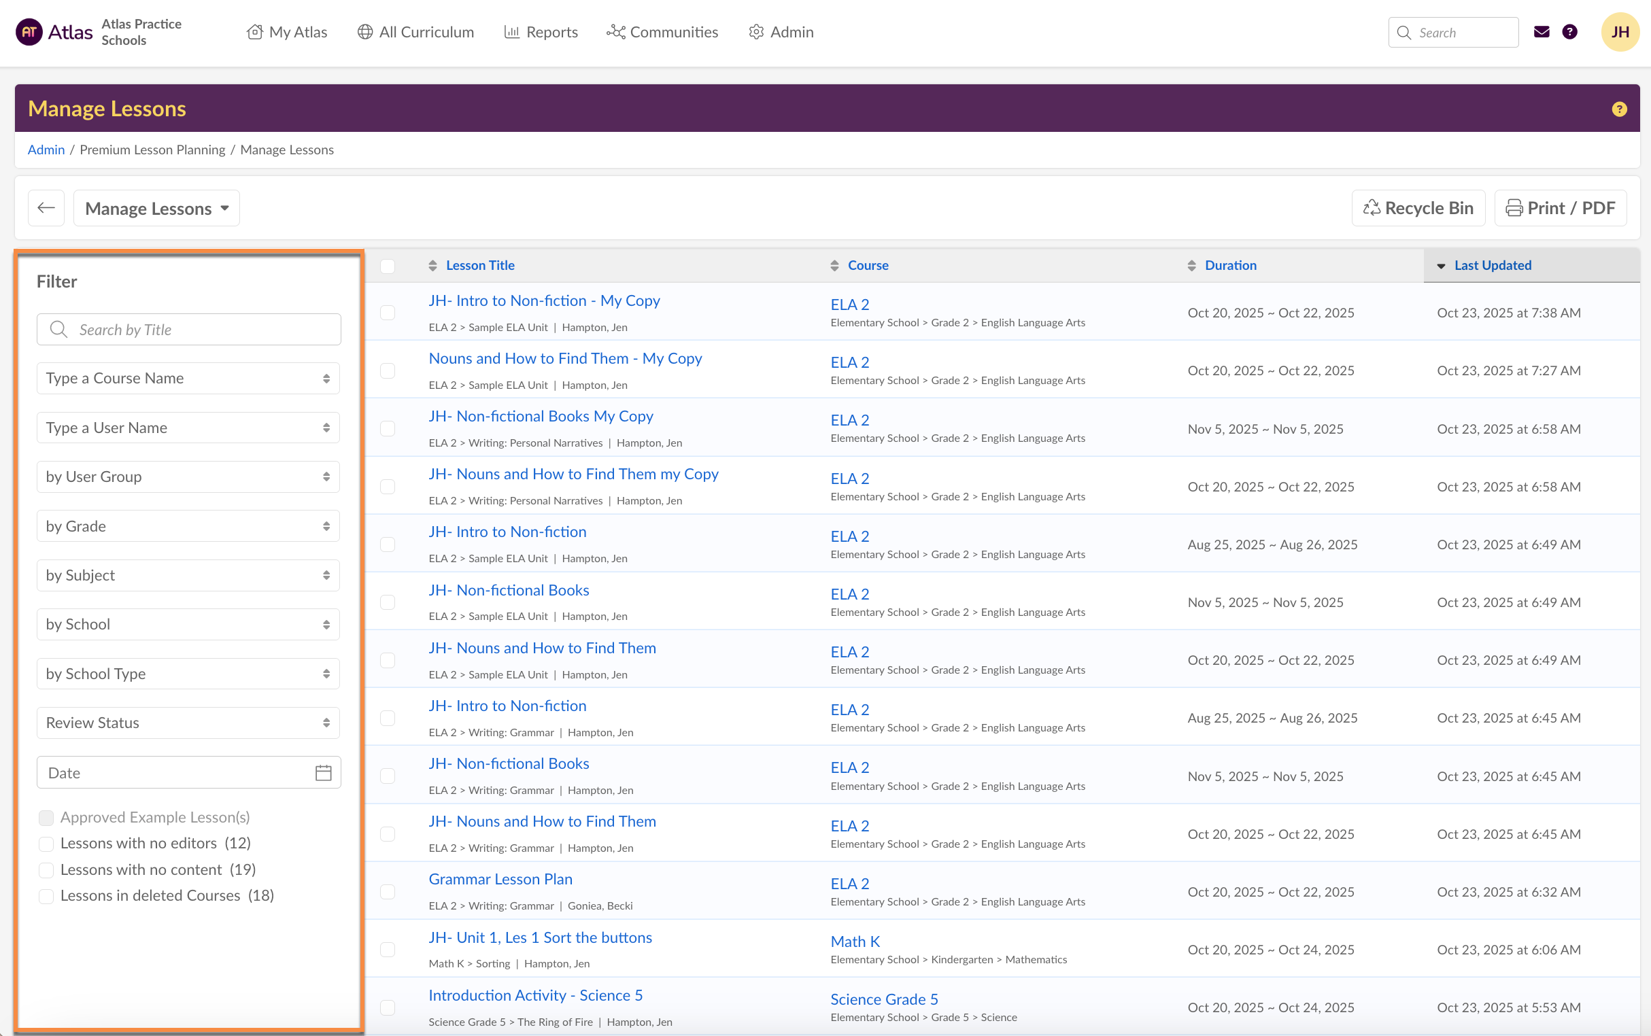
Task: Click the Atlas logo
Action: (55, 32)
